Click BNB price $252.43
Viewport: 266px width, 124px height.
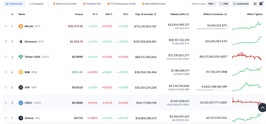point(78,72)
